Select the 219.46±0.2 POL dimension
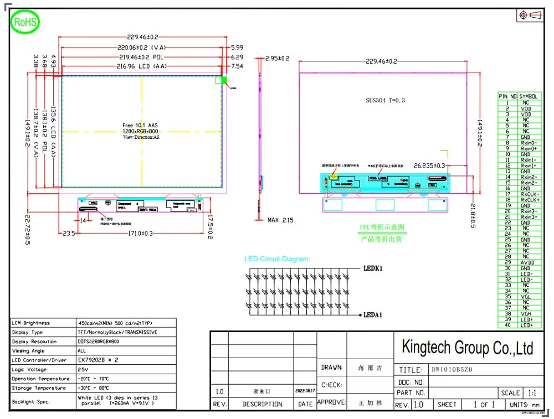The height and width of the screenshot is (419, 554). click(x=141, y=57)
